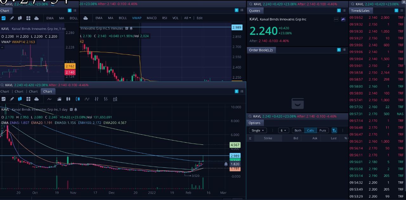Open the grid layout icon in daily chart toolbar
The height and width of the screenshot is (200, 406).
pos(28,99)
